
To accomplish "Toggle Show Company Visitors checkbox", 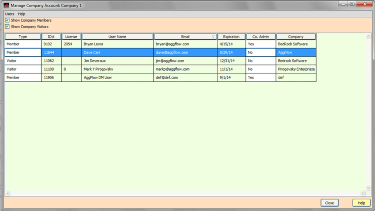I will point(7,27).
